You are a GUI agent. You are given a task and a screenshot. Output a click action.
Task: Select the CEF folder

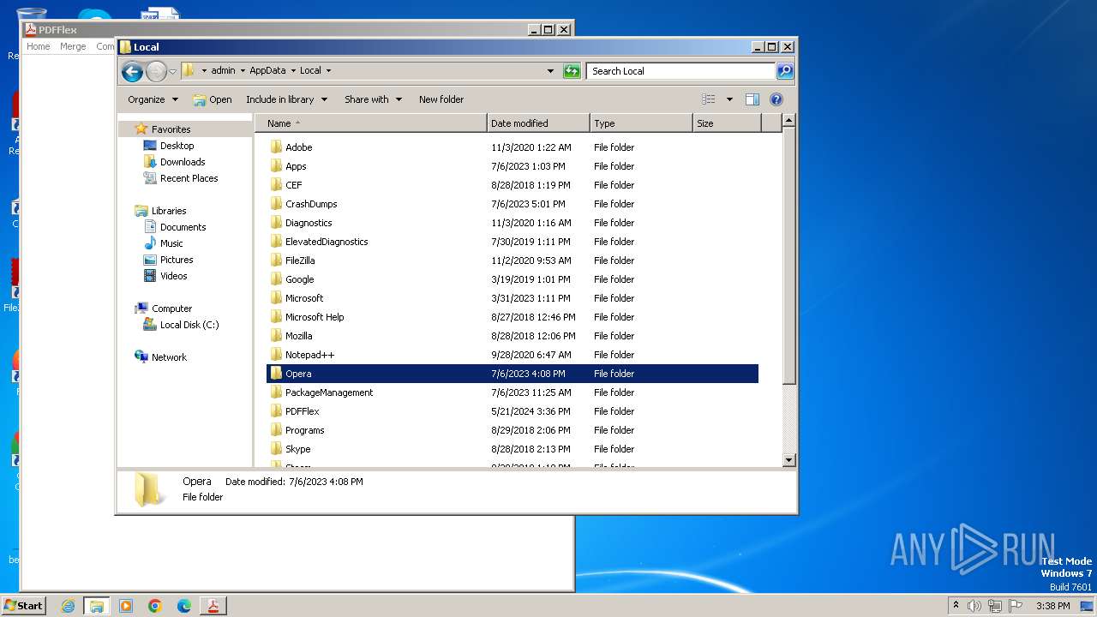tap(293, 185)
